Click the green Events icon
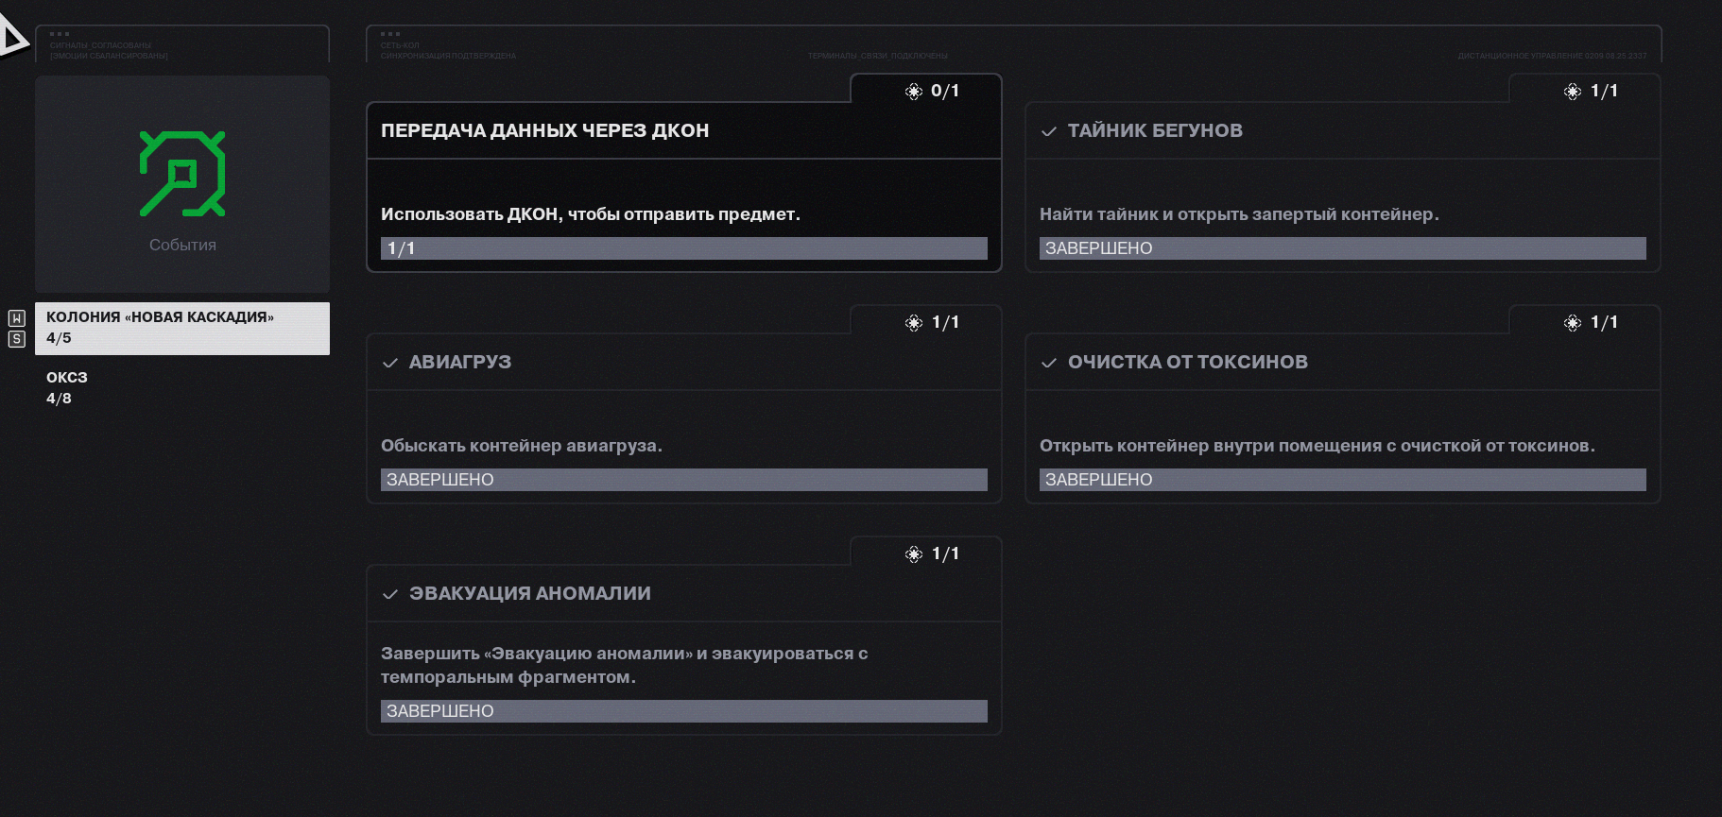 tap(182, 174)
